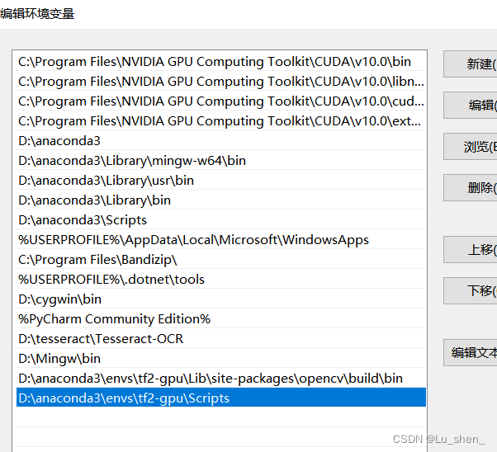Select D:\anaconda3\Library\usr\bin entry
Viewport: 497px width, 452px height.
click(x=220, y=181)
